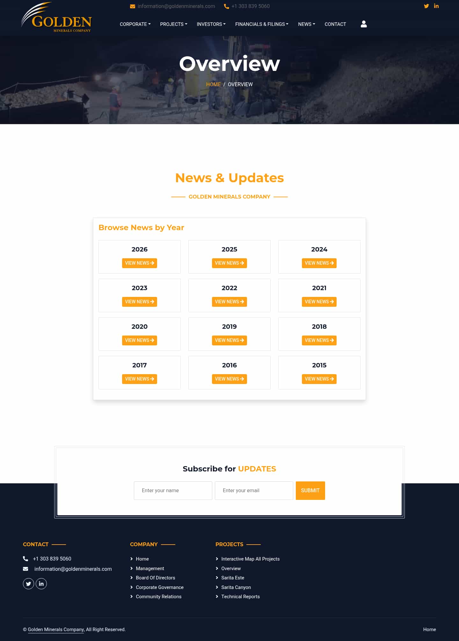Submit the subscribe form
Screen dimensions: 459x641
click(310, 491)
